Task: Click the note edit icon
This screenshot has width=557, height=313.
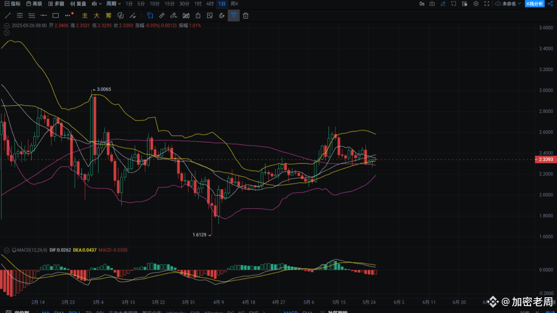Action: tap(210, 16)
